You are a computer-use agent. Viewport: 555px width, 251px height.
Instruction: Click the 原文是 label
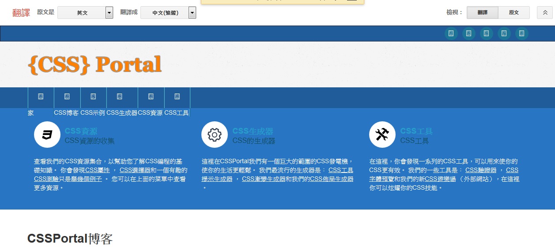coord(45,12)
